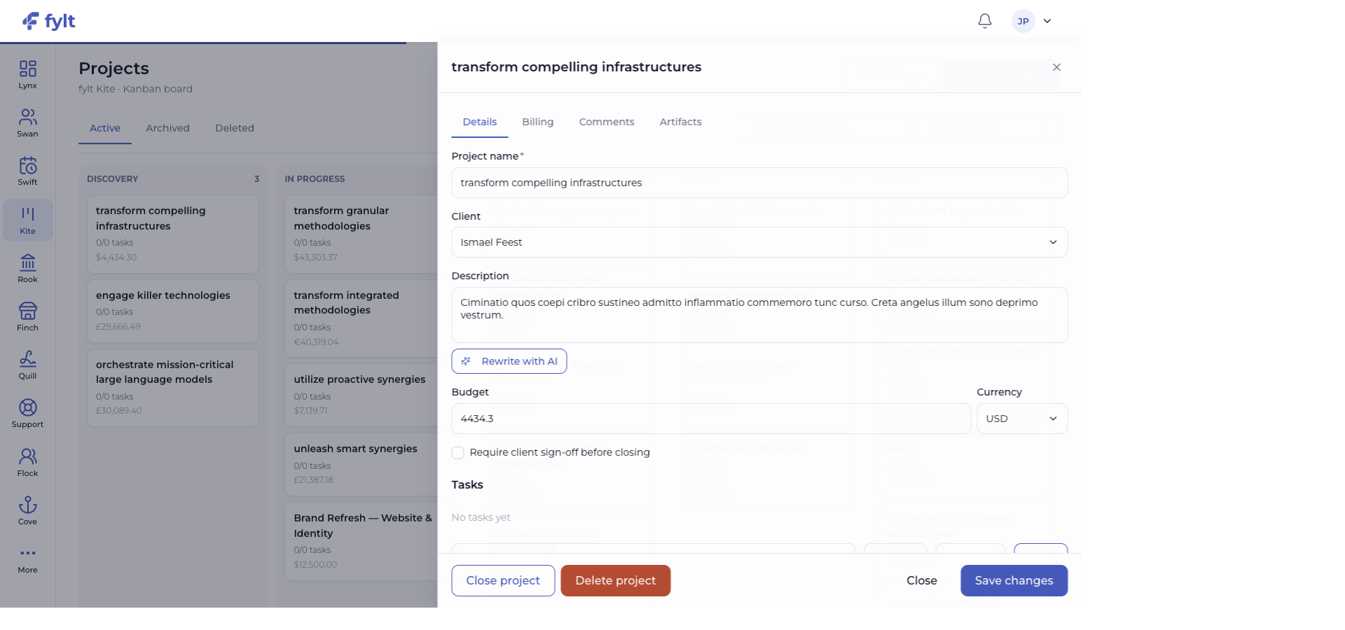Switch to the Details tab
This screenshot has height=630, width=1345.
pos(480,122)
